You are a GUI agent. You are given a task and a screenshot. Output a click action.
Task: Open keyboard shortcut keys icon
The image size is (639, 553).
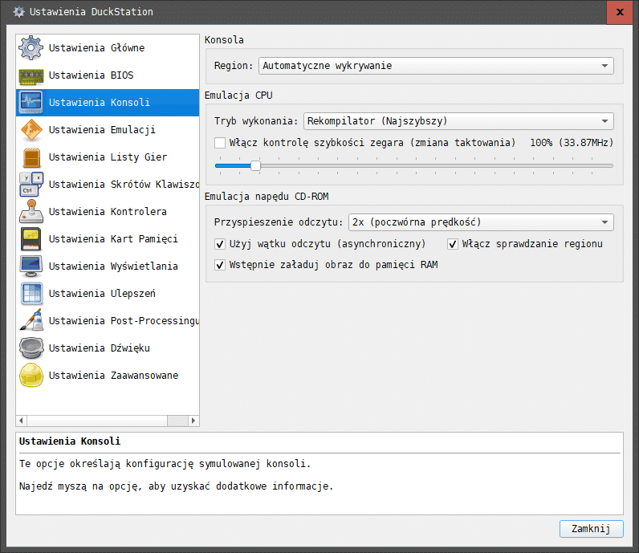pyautogui.click(x=31, y=185)
